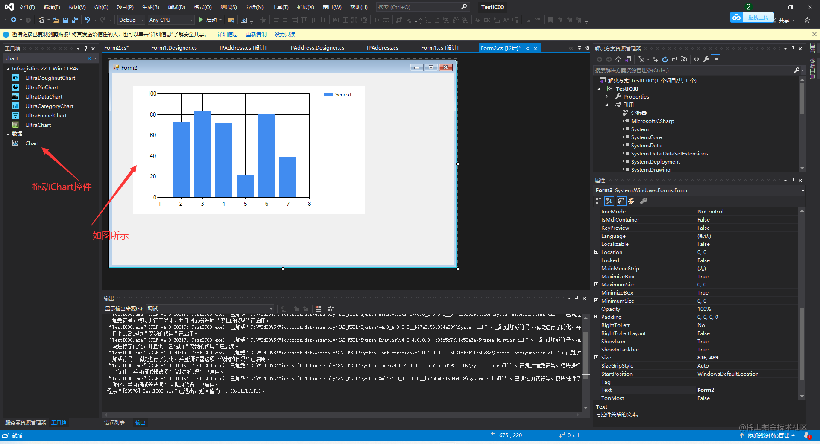
Task: Click the 共享 share button
Action: coord(786,20)
